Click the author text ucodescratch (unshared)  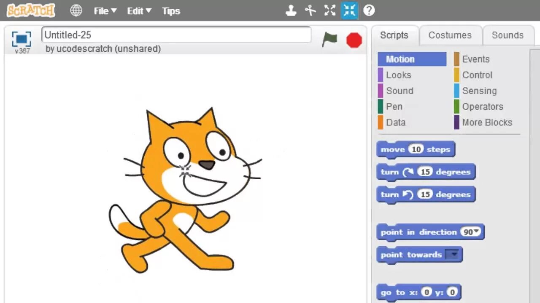[x=103, y=49]
